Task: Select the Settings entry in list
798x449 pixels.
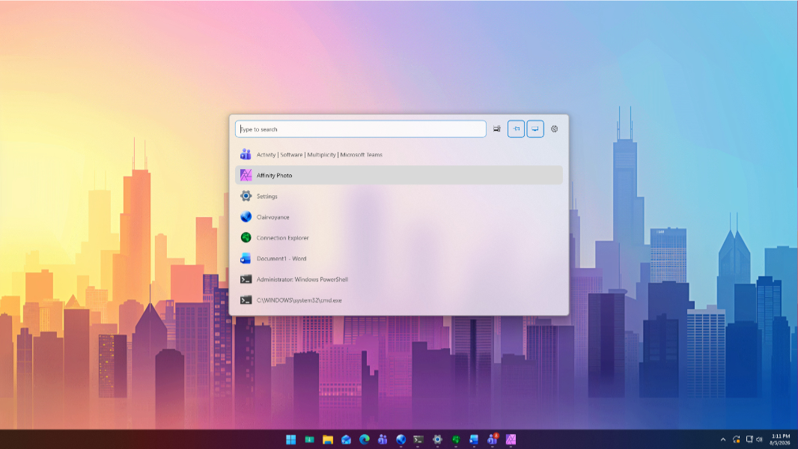Action: (399, 196)
